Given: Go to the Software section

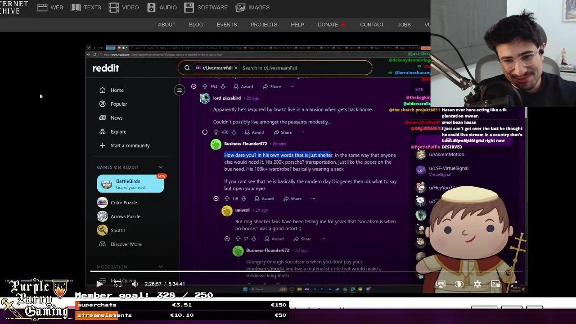Looking at the screenshot, I should pos(206,7).
